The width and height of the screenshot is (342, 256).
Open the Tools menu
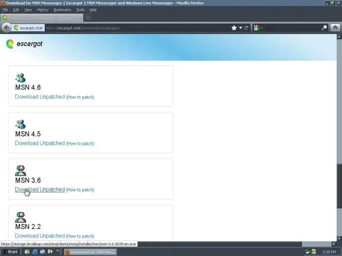(80, 10)
